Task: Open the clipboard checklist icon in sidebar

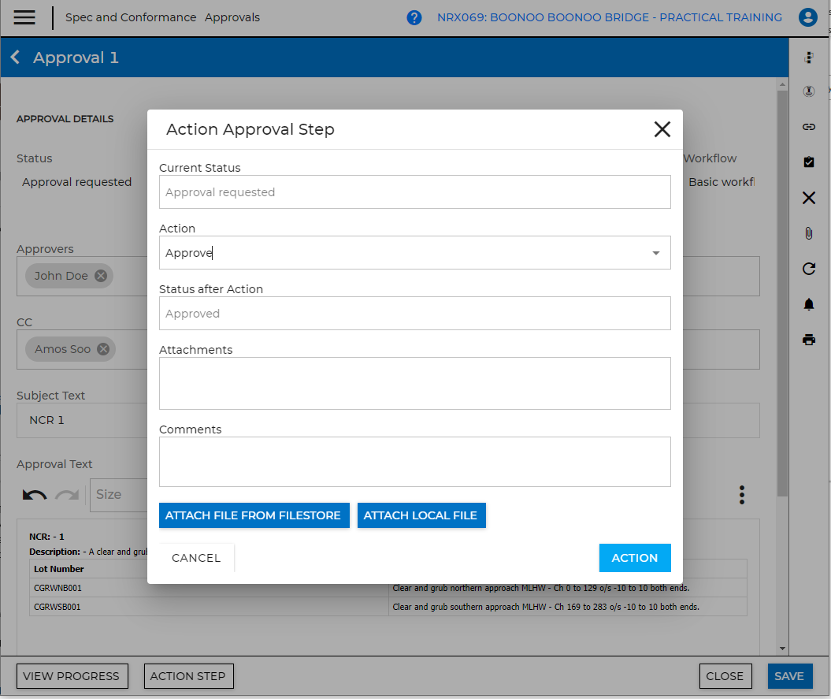Action: click(808, 162)
